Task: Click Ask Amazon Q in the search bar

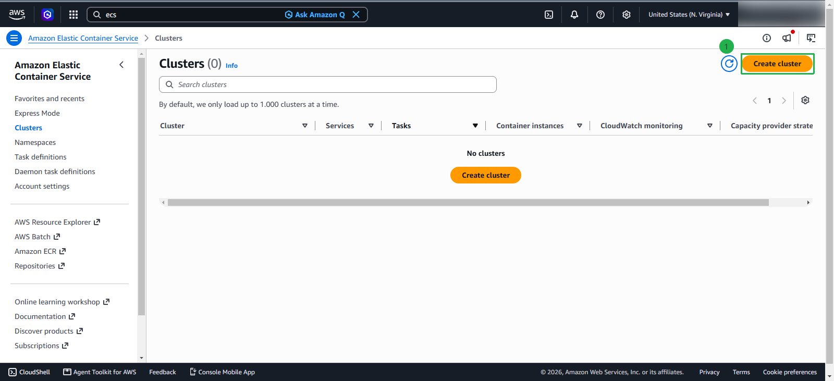Action: click(x=315, y=15)
